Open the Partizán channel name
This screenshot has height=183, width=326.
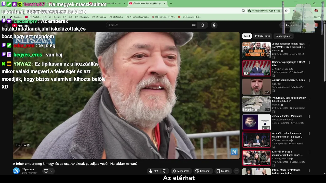[x=276, y=51]
